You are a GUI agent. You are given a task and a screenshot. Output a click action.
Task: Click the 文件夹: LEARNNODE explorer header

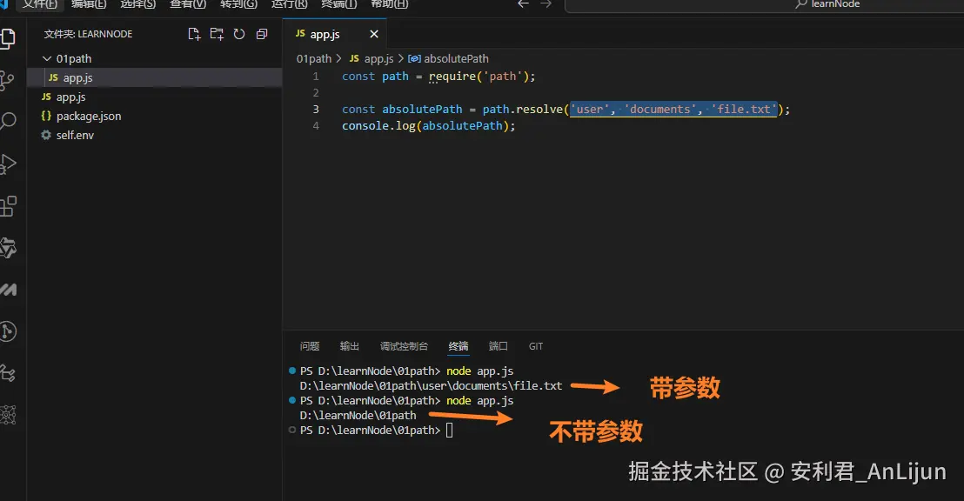(88, 35)
